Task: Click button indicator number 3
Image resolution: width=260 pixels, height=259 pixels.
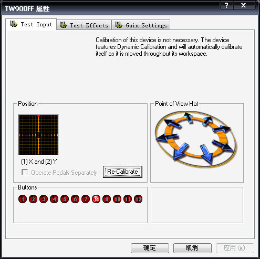Action: pos(44,199)
